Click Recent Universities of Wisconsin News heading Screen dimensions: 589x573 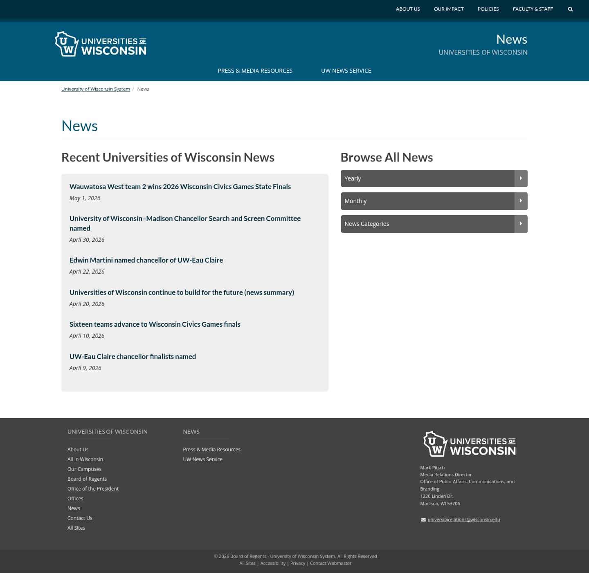[x=168, y=157]
